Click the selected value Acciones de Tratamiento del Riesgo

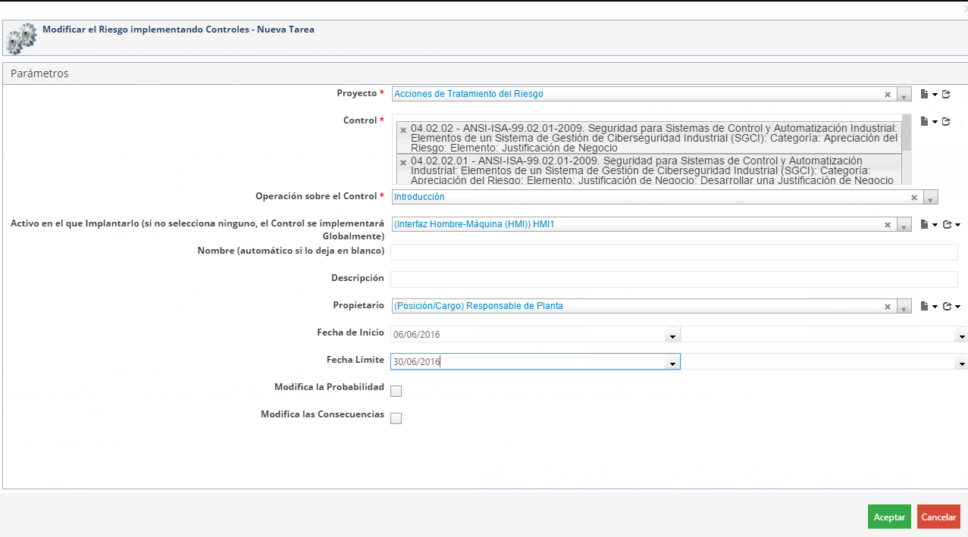469,94
